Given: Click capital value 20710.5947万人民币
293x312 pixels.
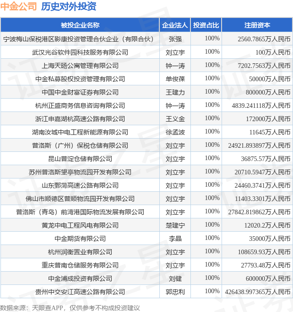Looking at the screenshot, I should pyautogui.click(x=262, y=172).
